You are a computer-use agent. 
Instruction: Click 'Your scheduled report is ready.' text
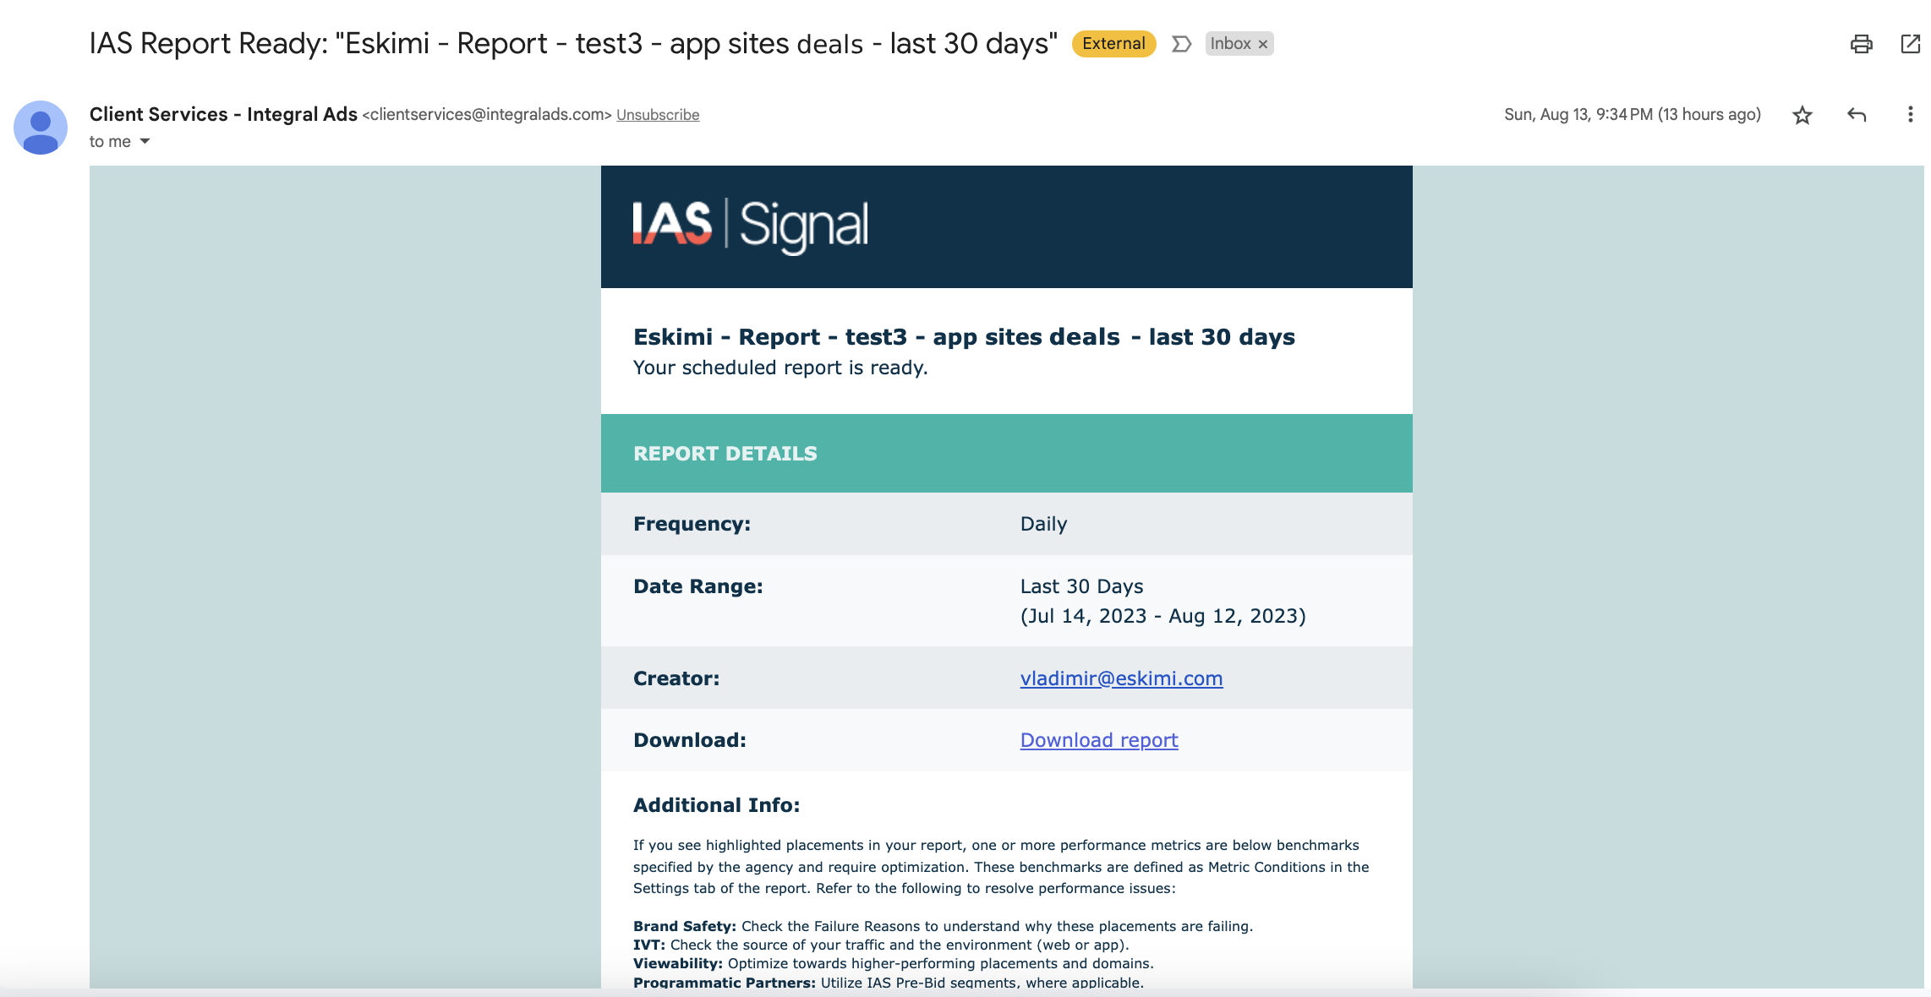coord(780,368)
